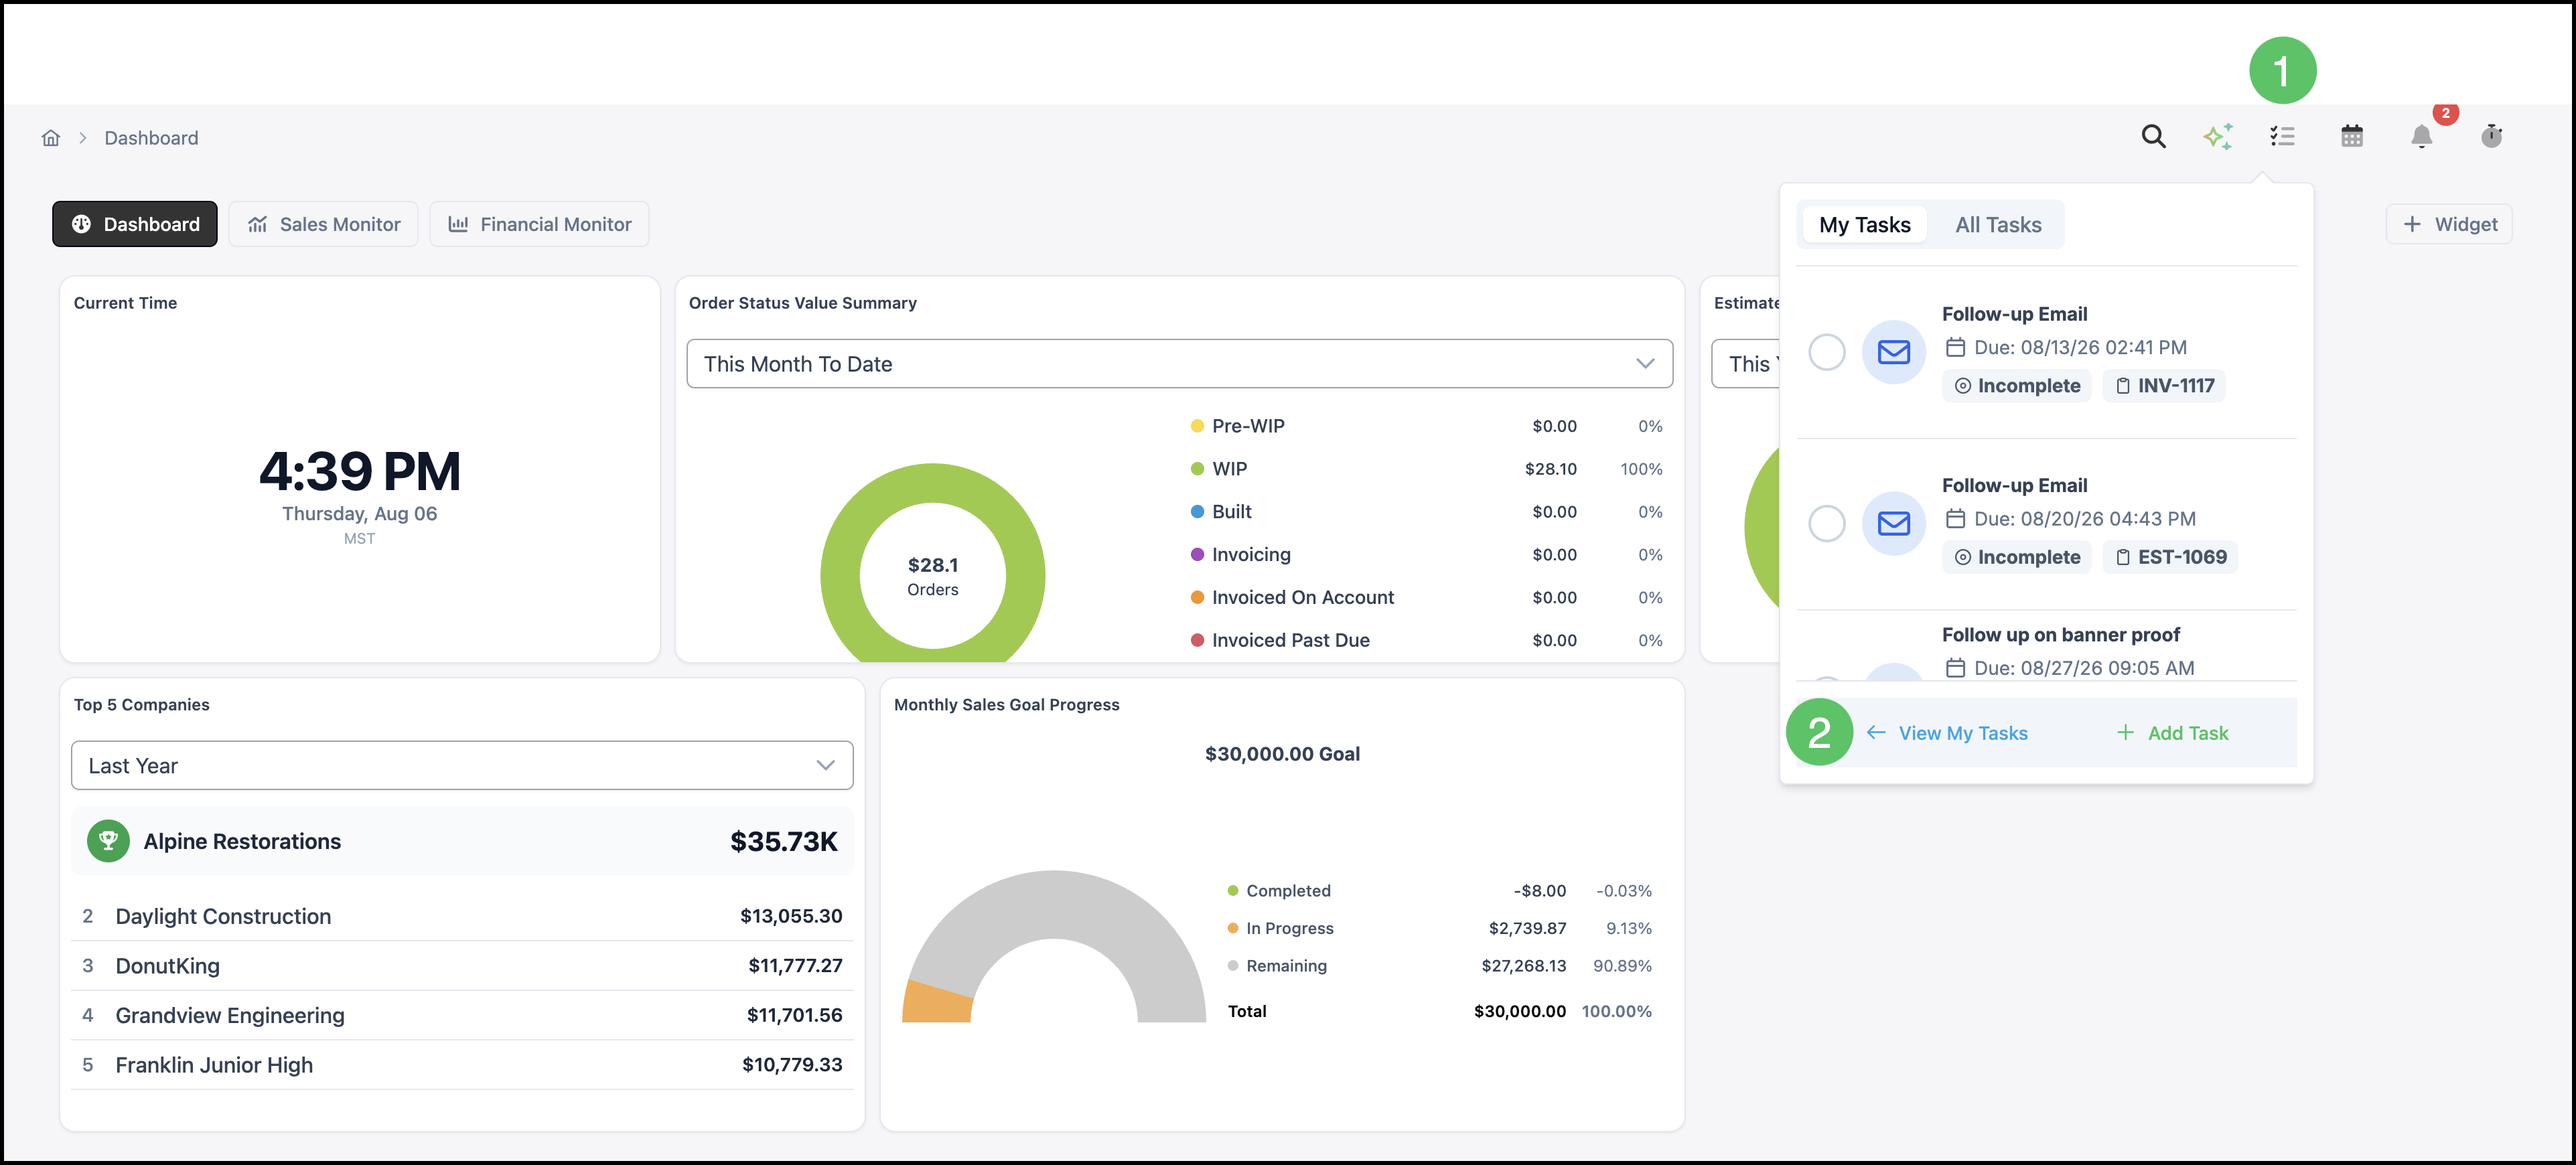Click mail icon of INV-1117 task
Screen dimensions: 2576x1165
click(x=1893, y=352)
